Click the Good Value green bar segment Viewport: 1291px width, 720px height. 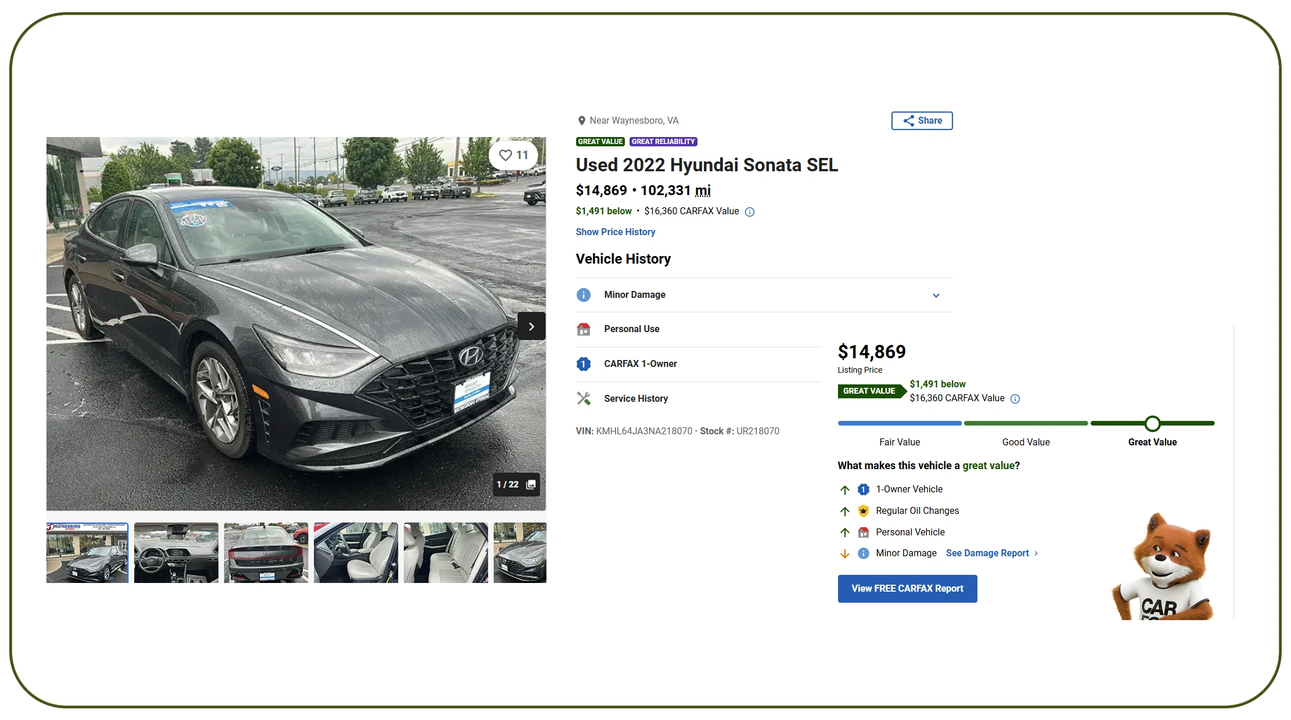(x=1026, y=423)
